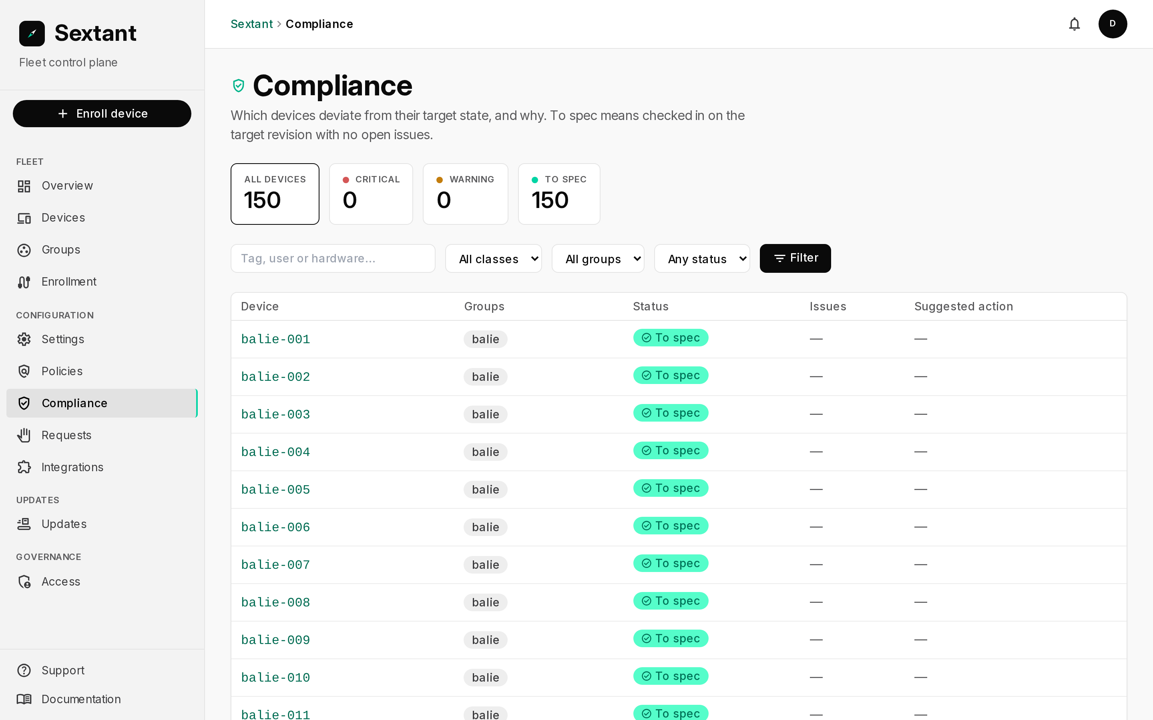Click the check icon in balie-001 status
This screenshot has height=720, width=1153.
(647, 338)
